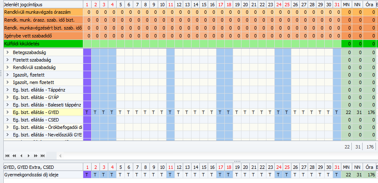
Task: Expand Eg. bizt. ellátás - Táppénz row
Action: pos(7,90)
